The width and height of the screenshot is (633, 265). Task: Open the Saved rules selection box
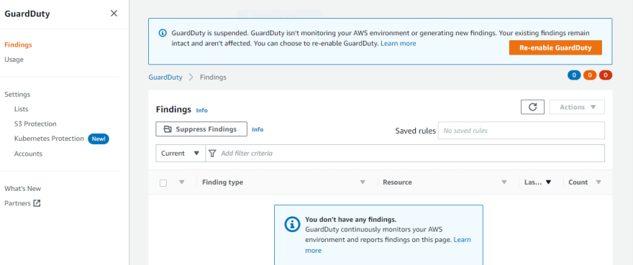pyautogui.click(x=522, y=131)
